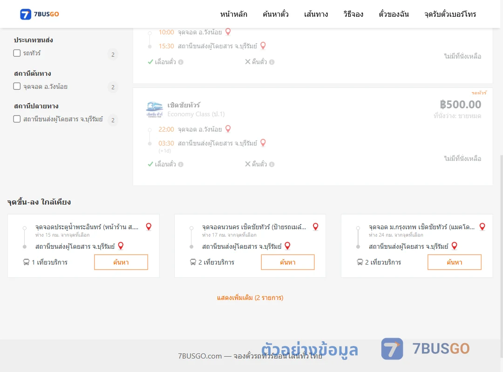Click the 7BUSGO logo in header

[x=40, y=14]
